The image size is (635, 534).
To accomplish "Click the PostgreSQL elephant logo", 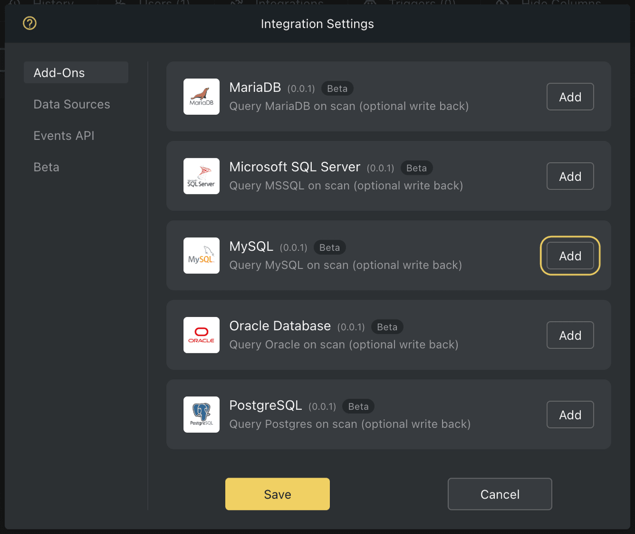I will [x=201, y=414].
